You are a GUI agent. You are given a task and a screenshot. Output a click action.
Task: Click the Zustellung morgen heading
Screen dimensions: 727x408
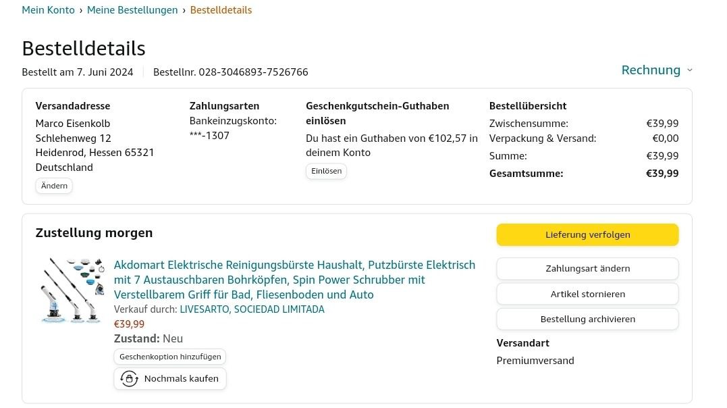tap(94, 233)
